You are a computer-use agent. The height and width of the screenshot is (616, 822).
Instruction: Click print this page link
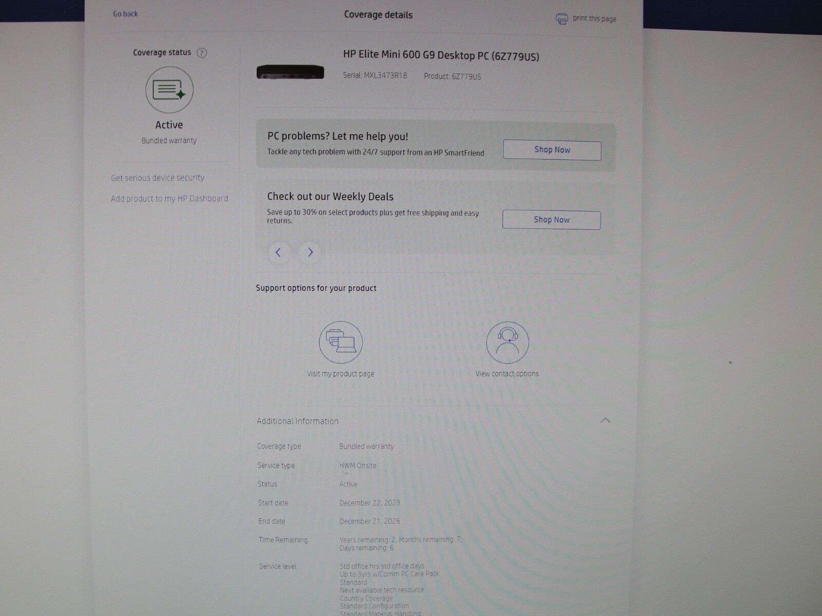click(594, 18)
